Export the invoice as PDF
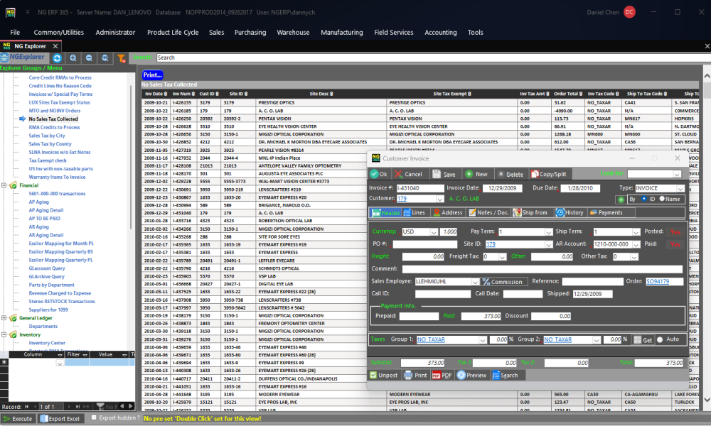The width and height of the screenshot is (711, 426). click(x=442, y=375)
